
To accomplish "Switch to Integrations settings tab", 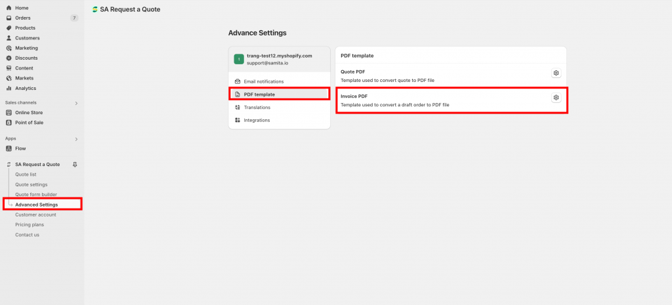I will pos(280,121).
